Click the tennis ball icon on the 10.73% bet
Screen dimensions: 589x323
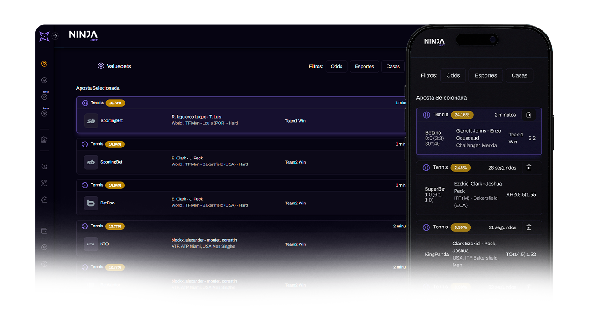[x=85, y=103]
